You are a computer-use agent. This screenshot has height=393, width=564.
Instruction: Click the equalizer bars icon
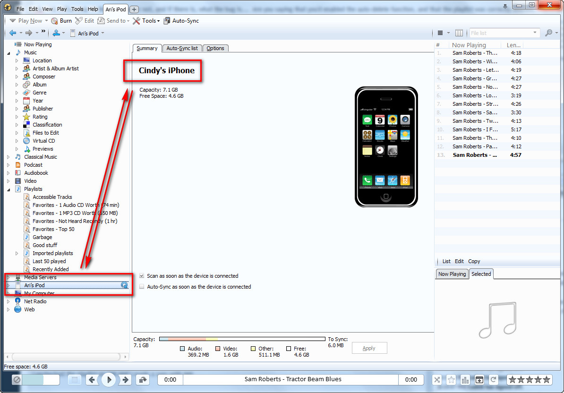pyautogui.click(x=465, y=379)
